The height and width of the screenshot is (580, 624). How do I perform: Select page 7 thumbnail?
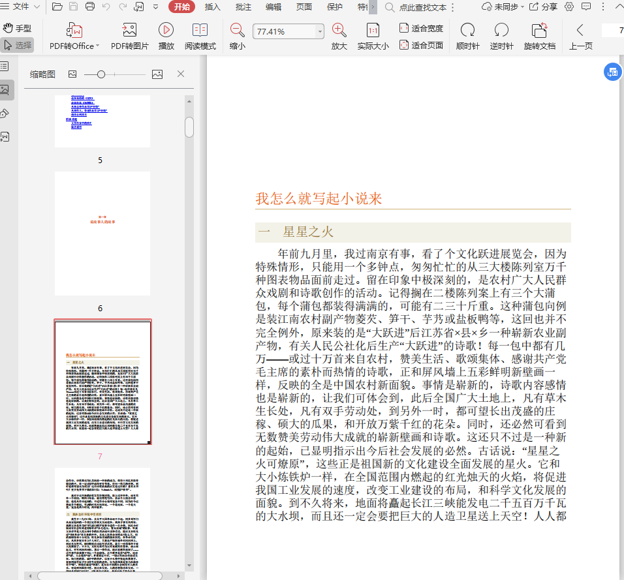pyautogui.click(x=102, y=382)
